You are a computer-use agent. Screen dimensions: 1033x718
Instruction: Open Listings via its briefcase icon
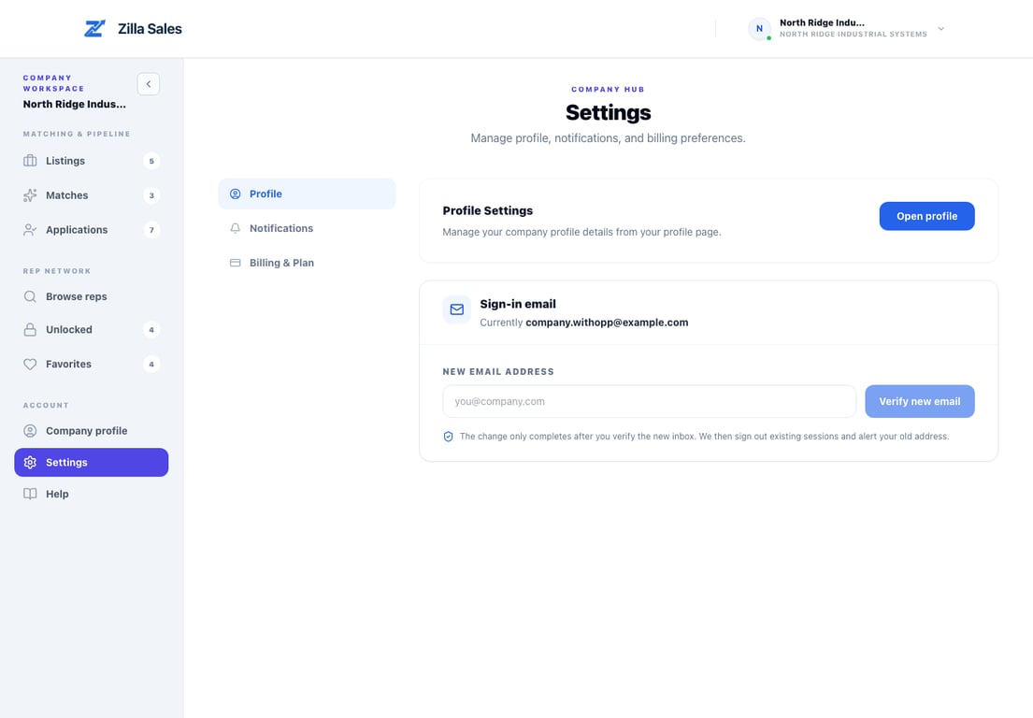30,161
